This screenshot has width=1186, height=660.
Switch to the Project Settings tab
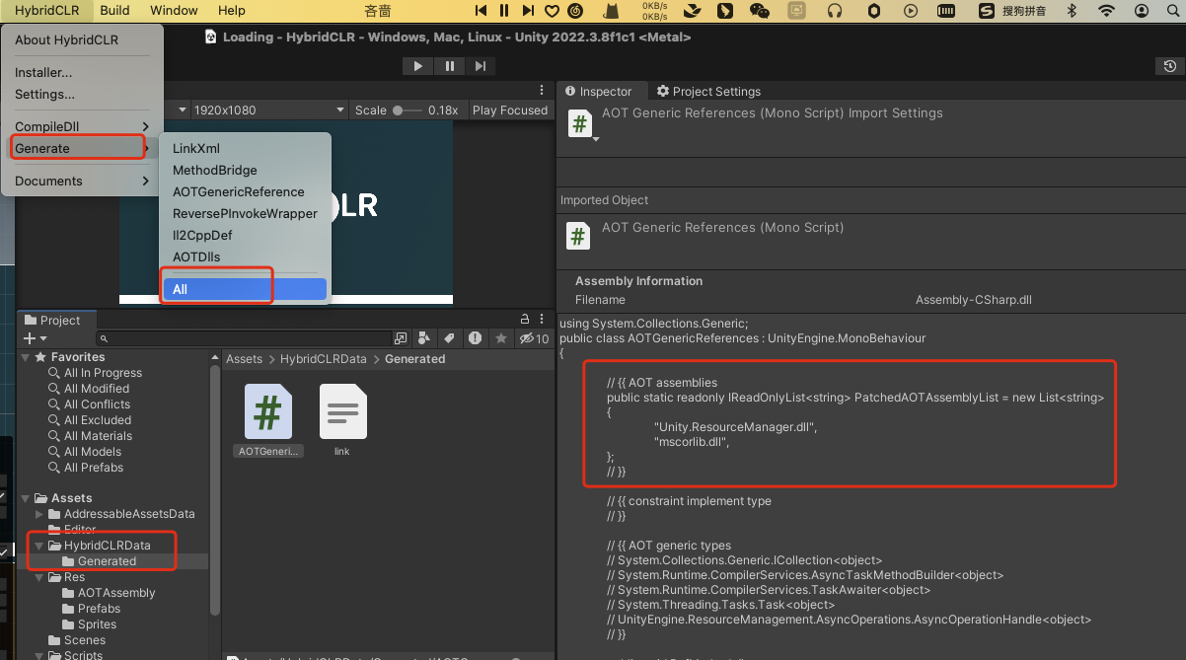point(709,91)
